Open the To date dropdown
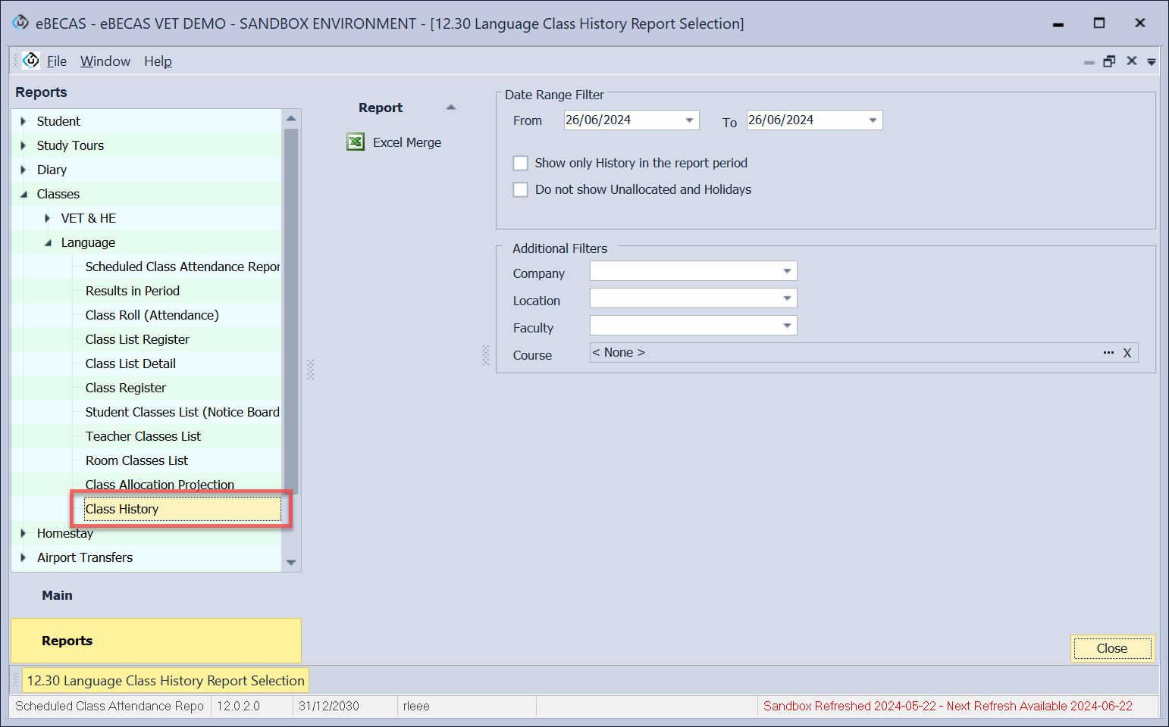The image size is (1169, 727). coord(873,120)
